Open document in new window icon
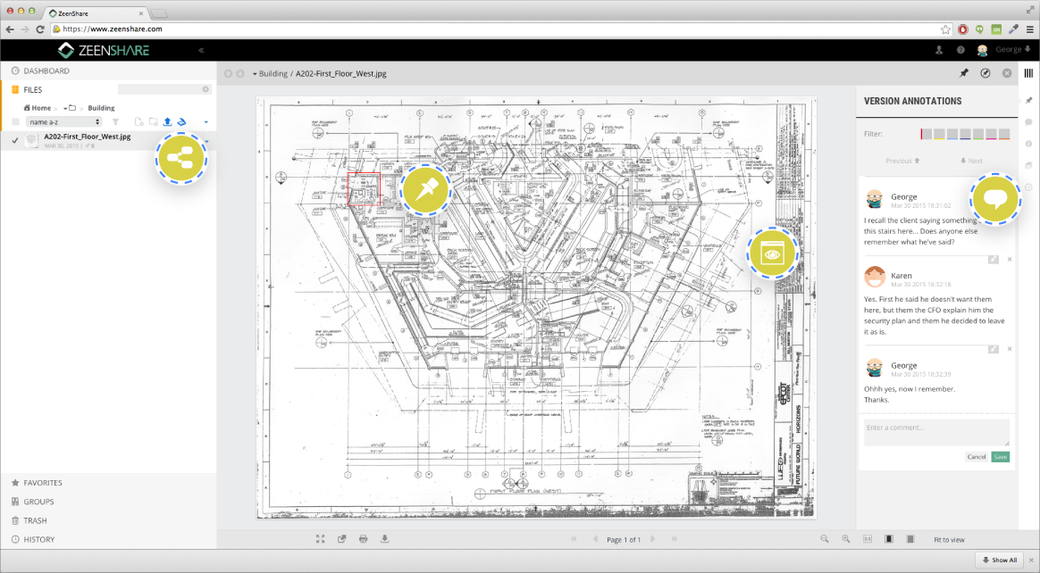This screenshot has width=1040, height=573. [x=341, y=539]
